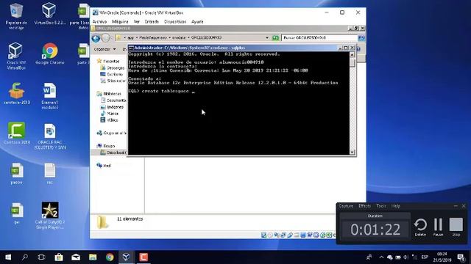Viewport: 471px width, 264px height.
Task: Open the Máquina menu in VirtualBox
Action: pyautogui.click(x=120, y=21)
